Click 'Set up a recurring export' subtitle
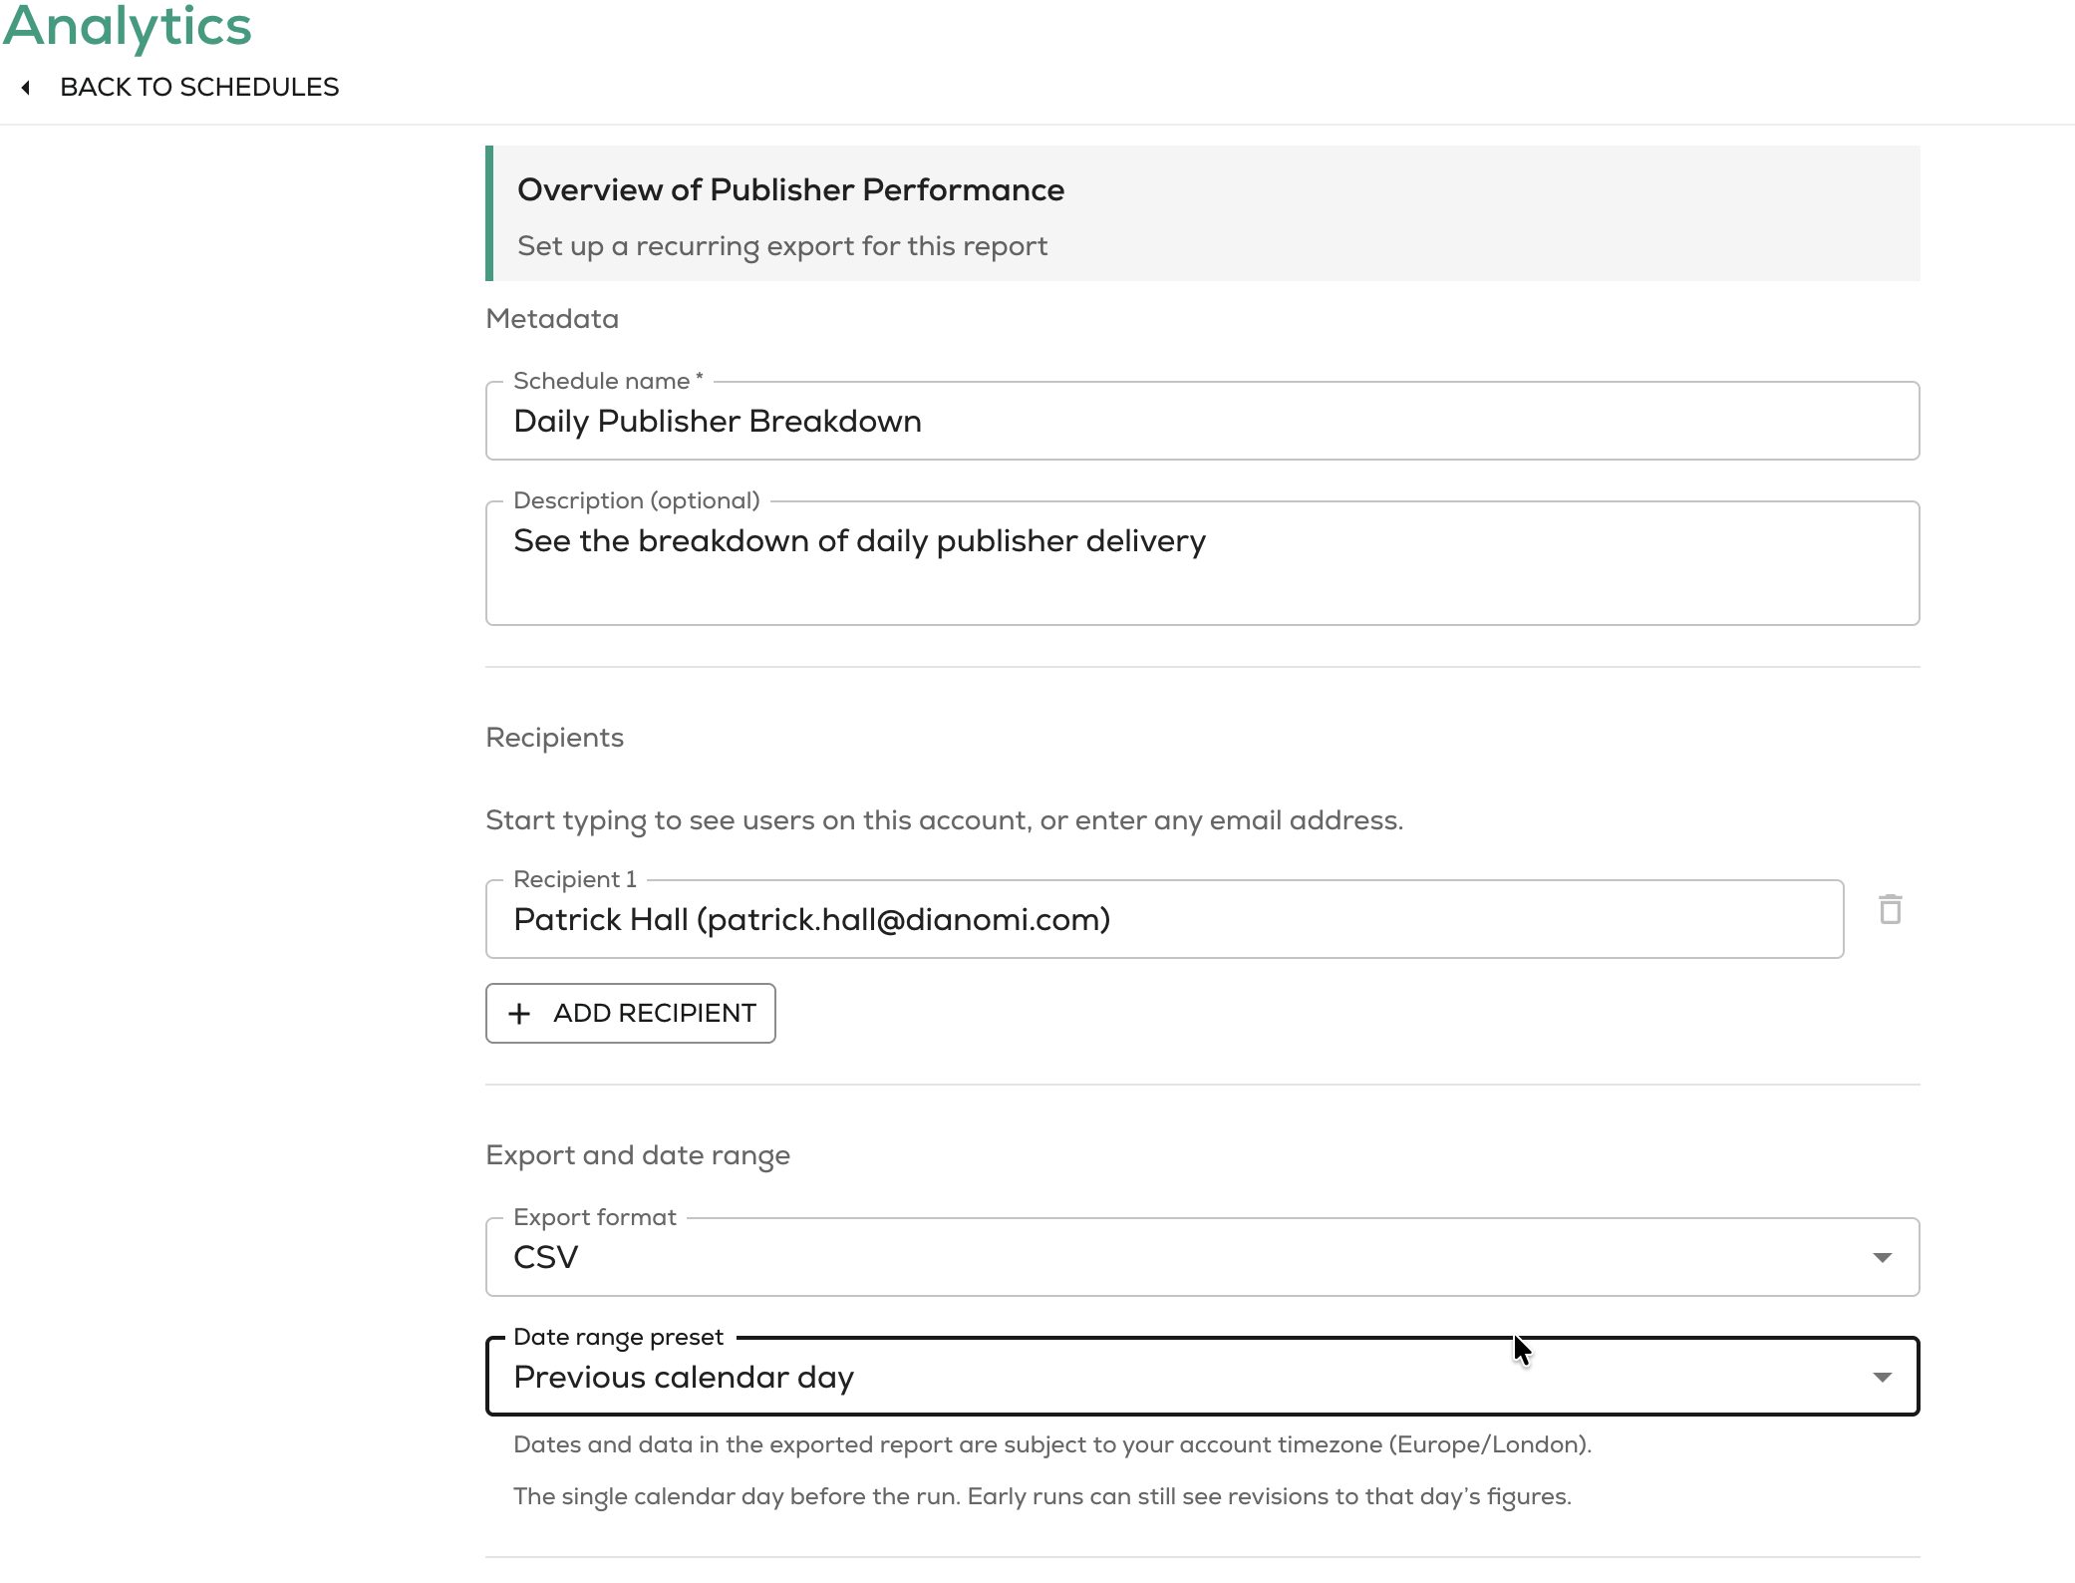The height and width of the screenshot is (1583, 2075). pyautogui.click(x=782, y=246)
